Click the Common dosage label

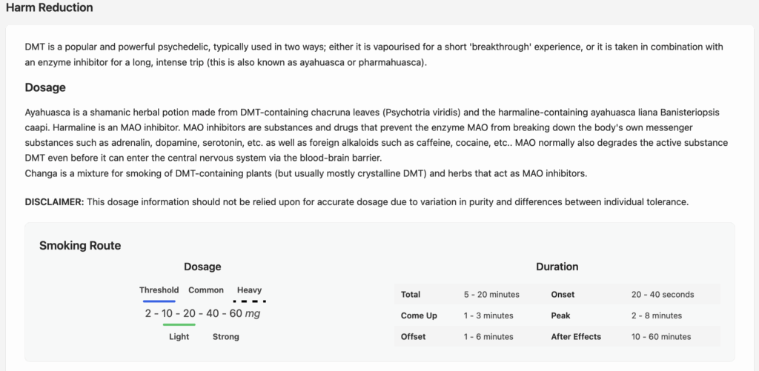pos(206,290)
